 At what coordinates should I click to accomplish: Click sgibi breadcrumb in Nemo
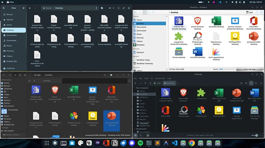tap(157, 83)
